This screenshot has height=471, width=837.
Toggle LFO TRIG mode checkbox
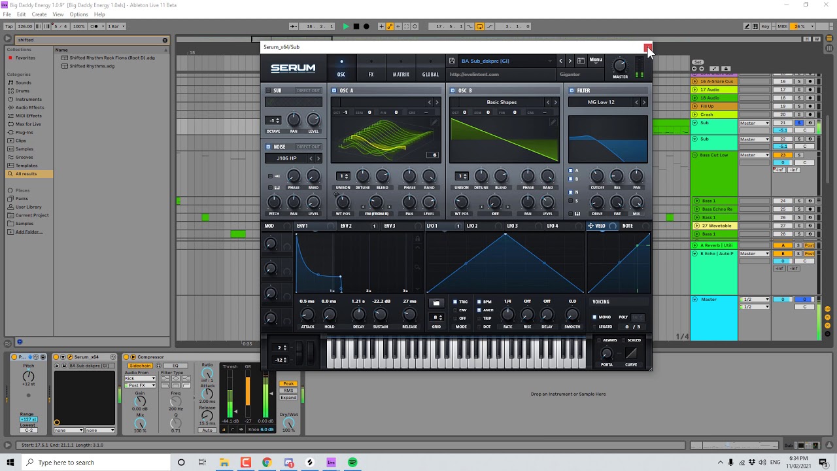[456, 302]
